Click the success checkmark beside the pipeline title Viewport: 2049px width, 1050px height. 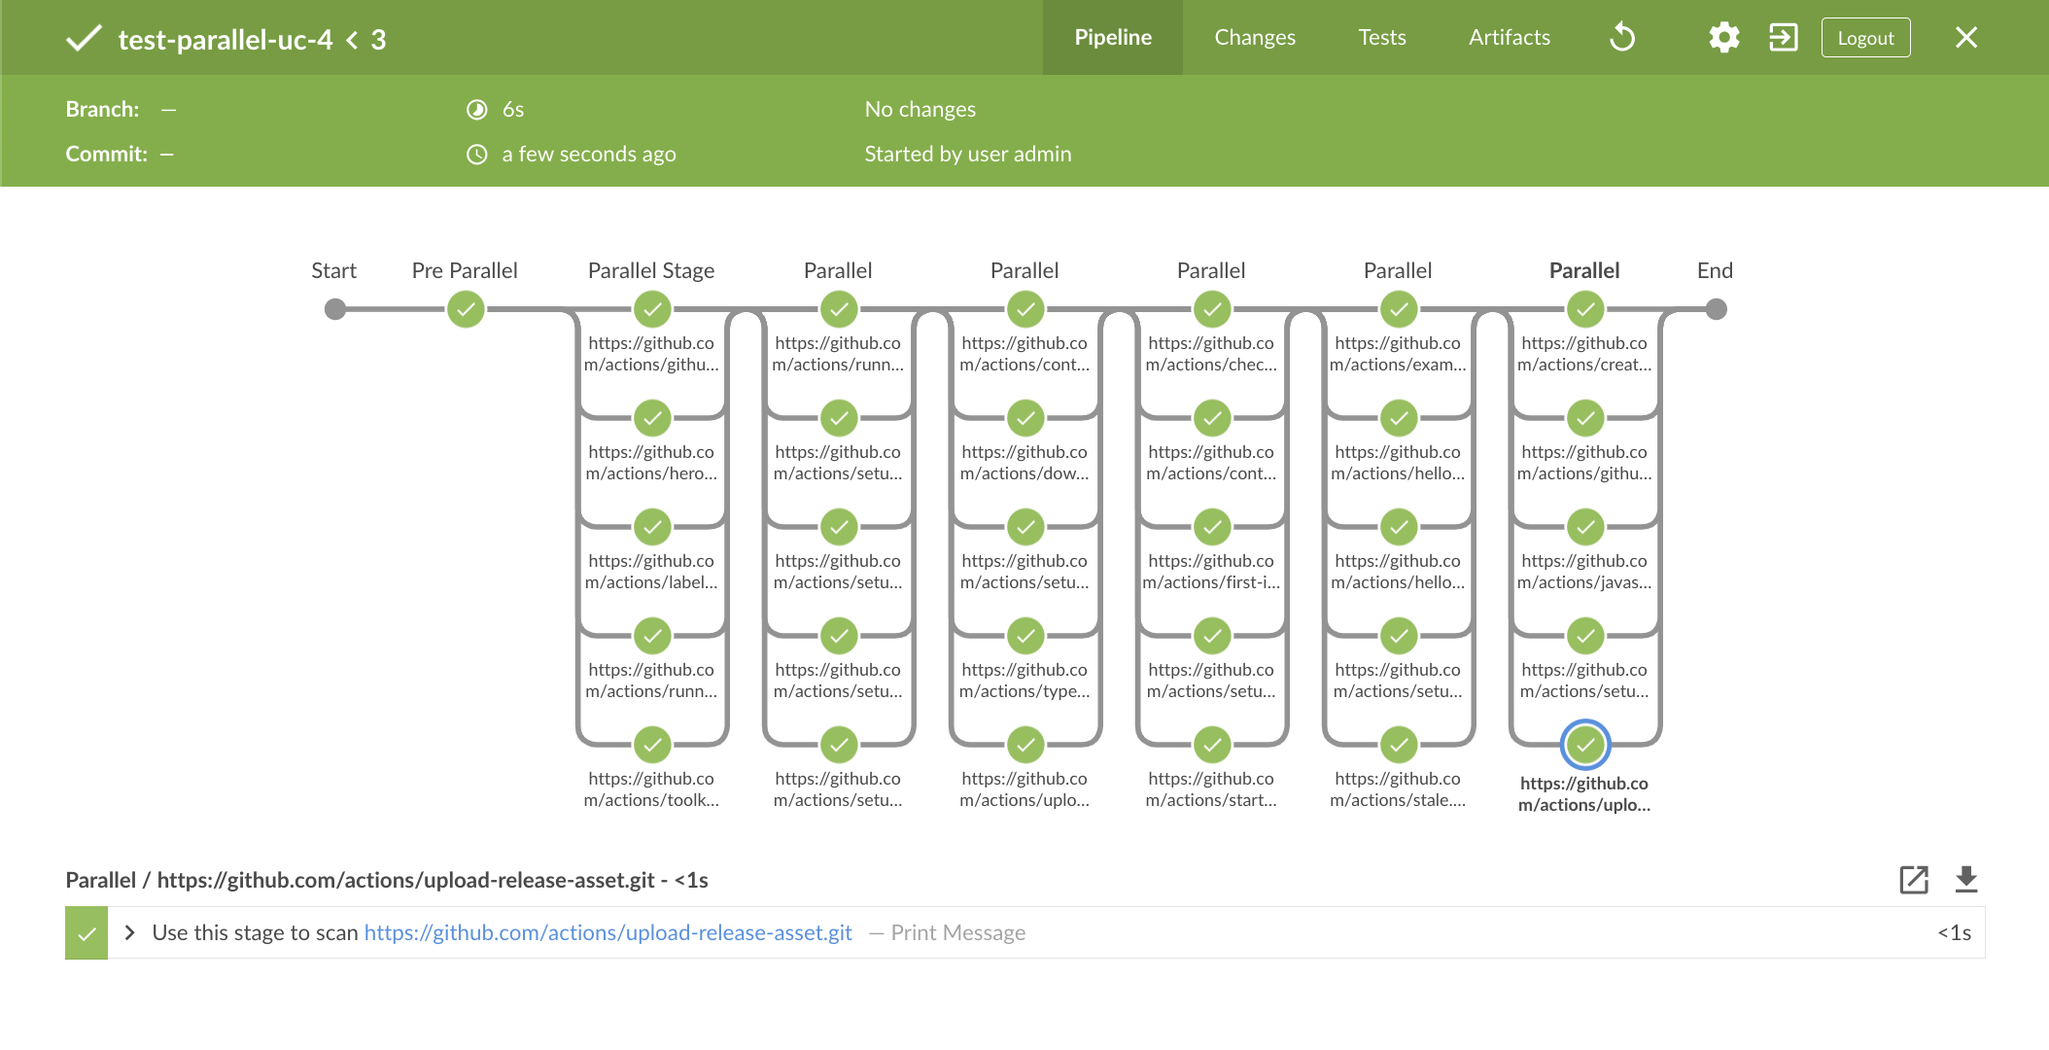click(x=84, y=39)
